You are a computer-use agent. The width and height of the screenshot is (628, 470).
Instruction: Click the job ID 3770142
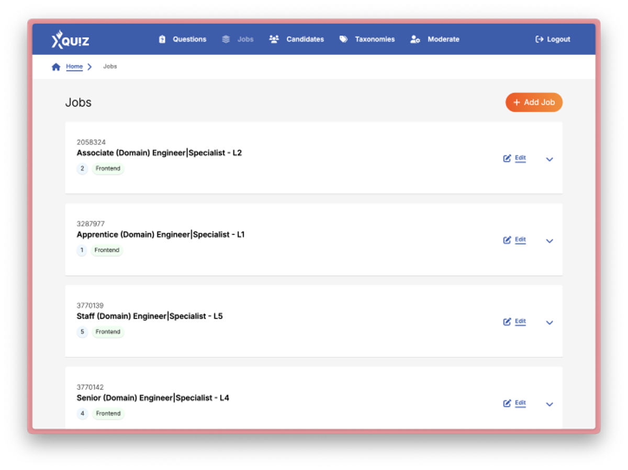(91, 387)
